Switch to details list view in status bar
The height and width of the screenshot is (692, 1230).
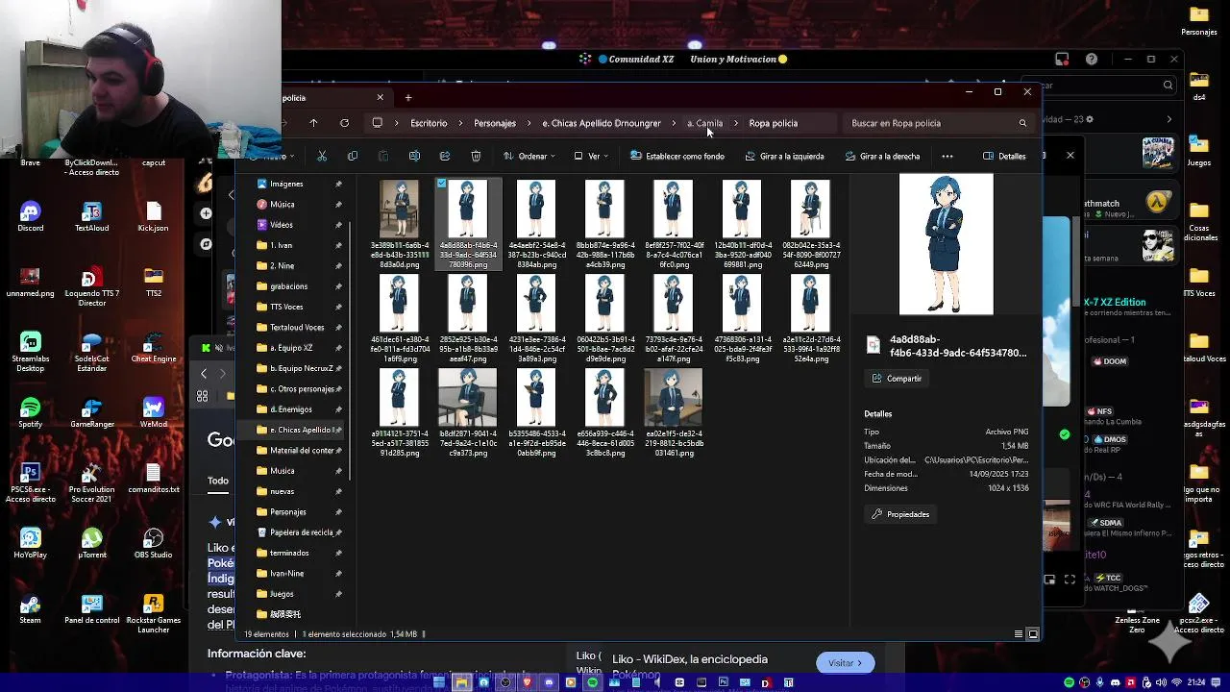click(1019, 634)
